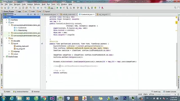Viewport: 180px width, 101px height.
Task: Click the Synchronize toolbar icon
Action: point(8,8)
